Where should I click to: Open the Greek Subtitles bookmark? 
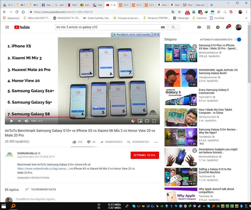pyautogui.click(x=96, y=18)
